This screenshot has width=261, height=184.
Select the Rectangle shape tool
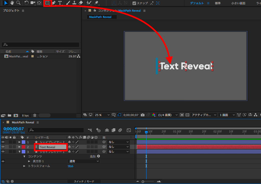pyautogui.click(x=47, y=3)
